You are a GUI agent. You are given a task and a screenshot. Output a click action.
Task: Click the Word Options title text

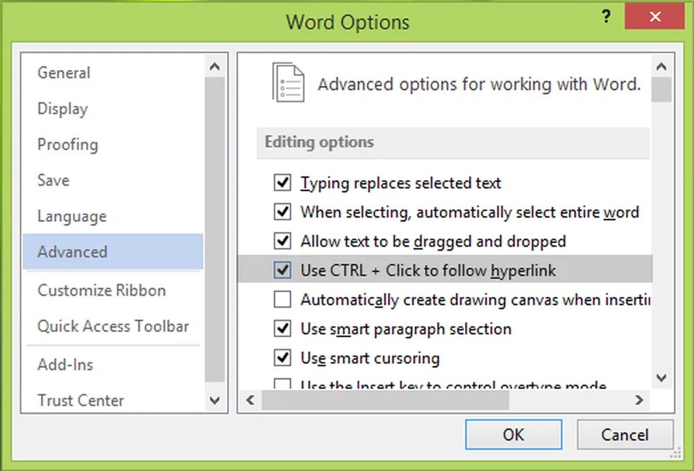tap(348, 22)
